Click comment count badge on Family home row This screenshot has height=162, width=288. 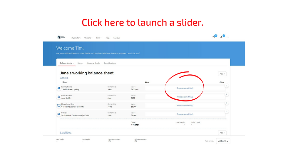[227, 86]
